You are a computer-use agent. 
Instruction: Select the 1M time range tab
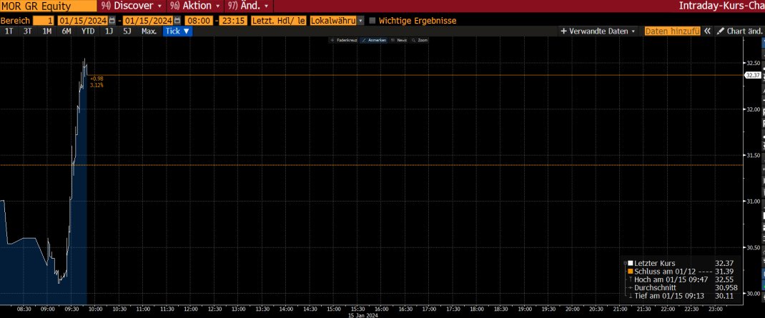[47, 31]
